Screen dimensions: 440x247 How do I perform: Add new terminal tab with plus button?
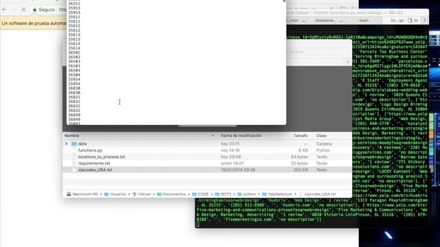[x=425, y=21]
